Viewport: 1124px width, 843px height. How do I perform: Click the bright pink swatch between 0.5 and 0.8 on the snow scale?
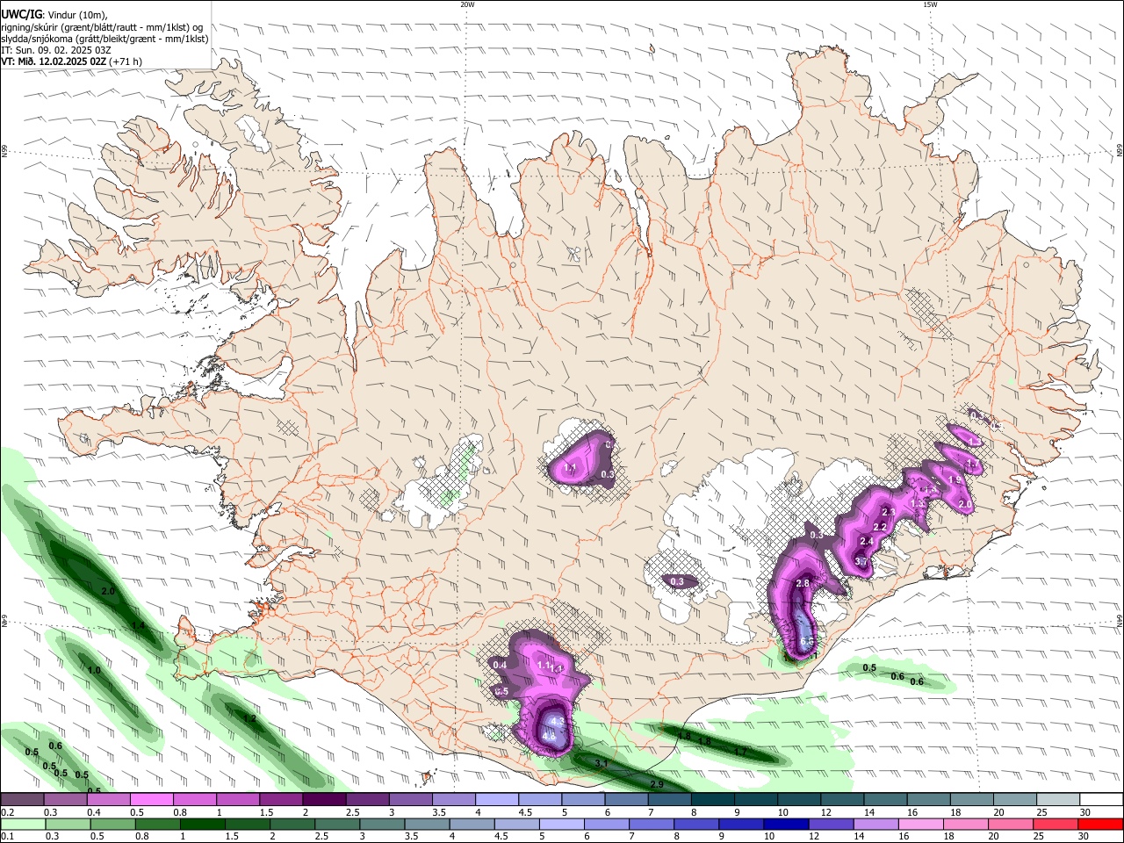click(151, 800)
